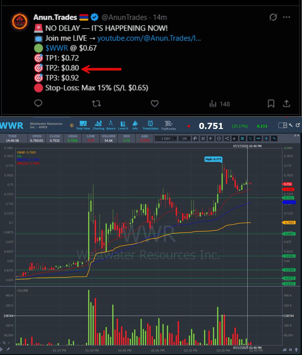Open the youtube.com/@Anun.Trades link
The height and width of the screenshot is (355, 302).
[x=149, y=38]
